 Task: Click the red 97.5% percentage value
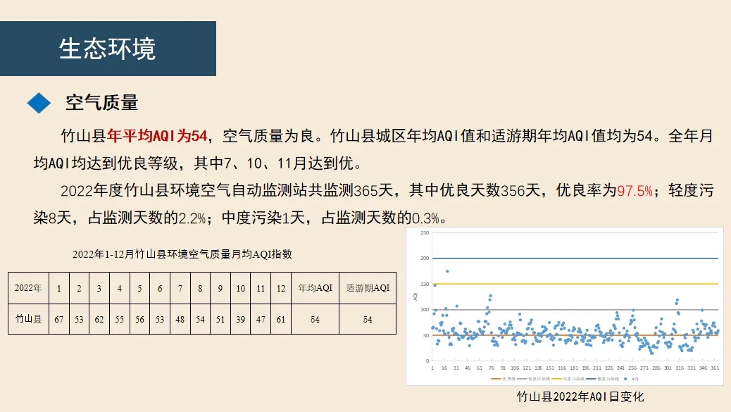tap(635, 191)
